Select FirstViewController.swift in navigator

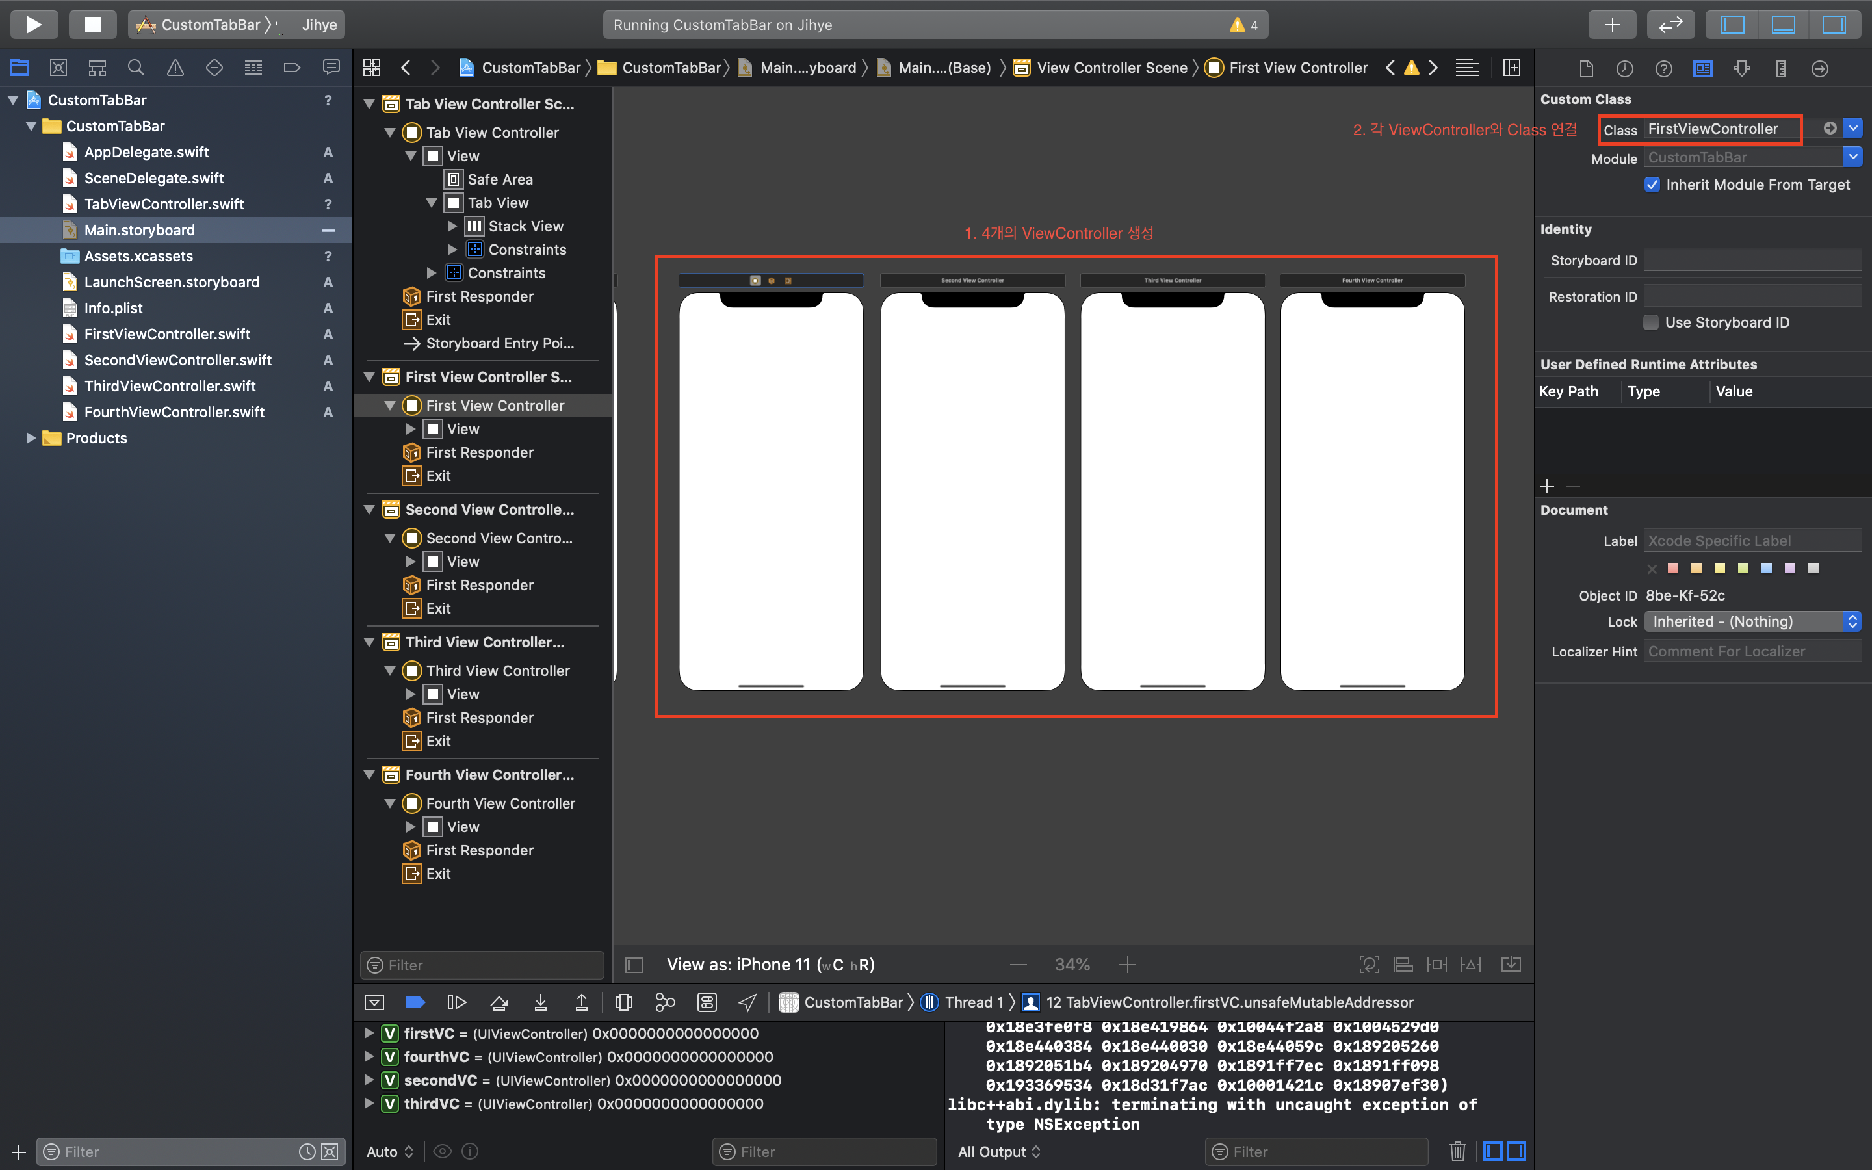pos(167,334)
